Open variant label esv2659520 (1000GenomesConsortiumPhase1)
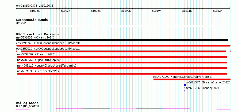 (x=48, y=49)
